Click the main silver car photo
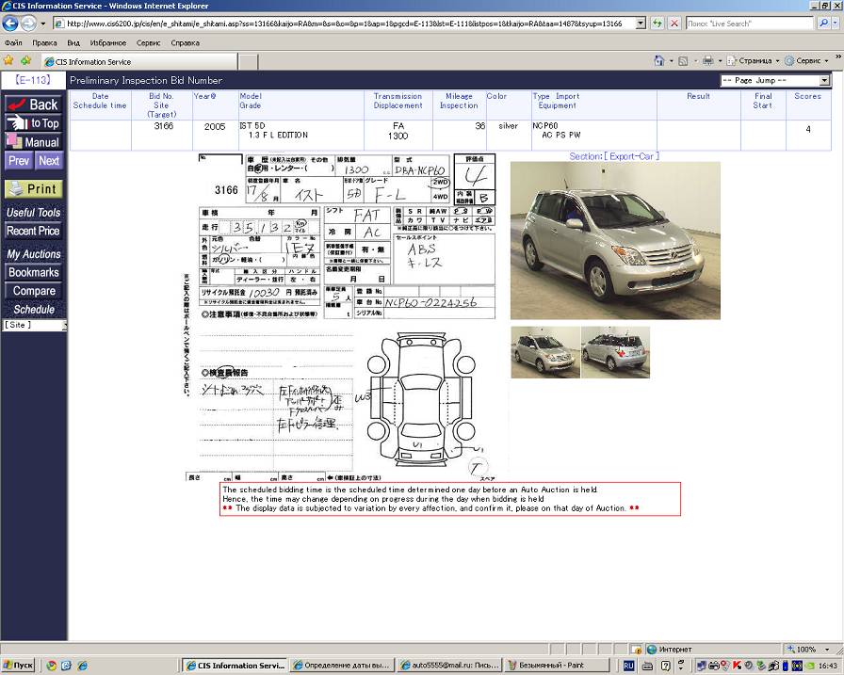Viewport: 844px width, 675px height. point(615,240)
